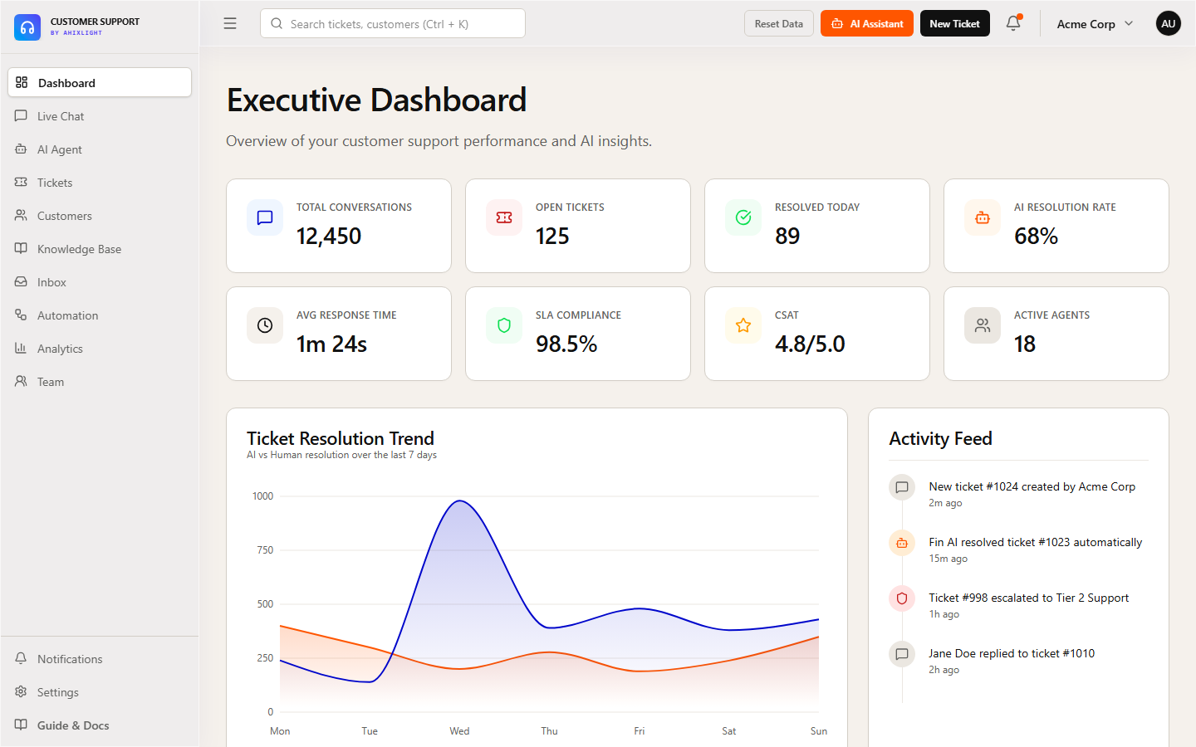Open Automation in the sidebar
This screenshot has height=747, width=1196.
coord(100,315)
